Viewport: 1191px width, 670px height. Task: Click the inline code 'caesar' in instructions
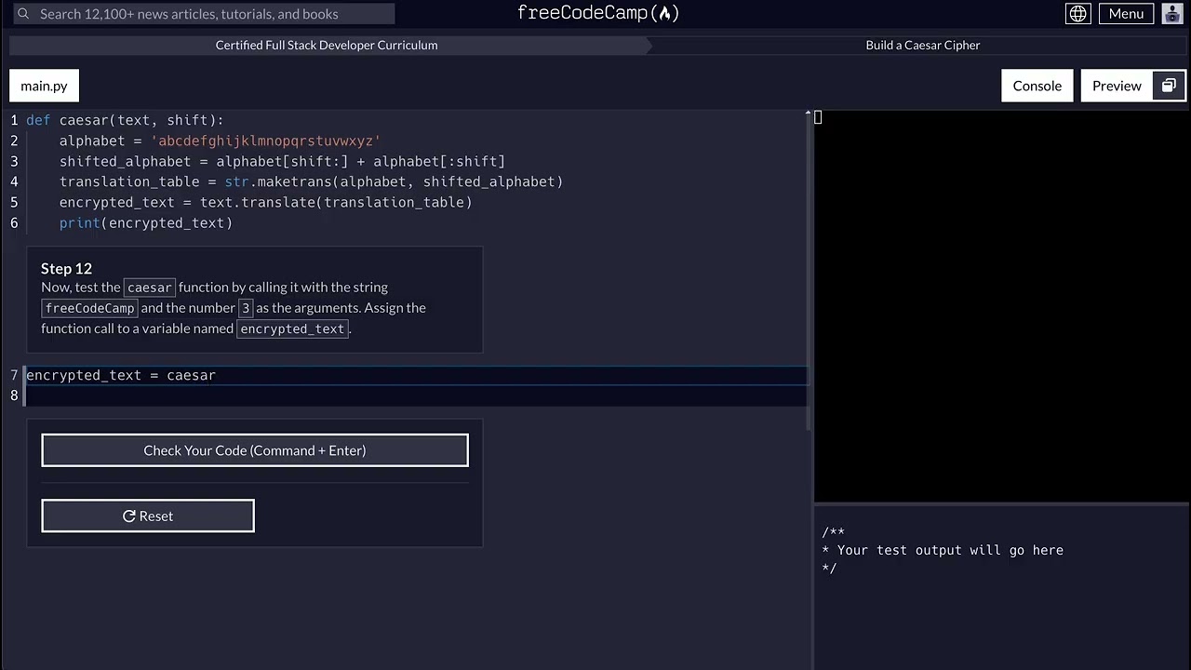click(x=149, y=288)
